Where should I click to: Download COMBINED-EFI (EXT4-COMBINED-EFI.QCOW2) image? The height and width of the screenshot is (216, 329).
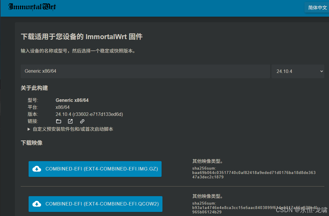(x=95, y=204)
